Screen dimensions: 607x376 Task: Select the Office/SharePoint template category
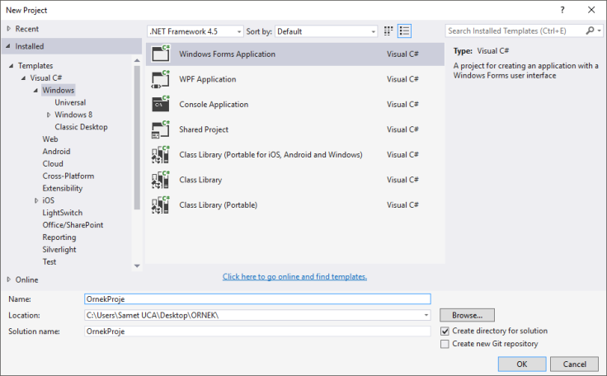point(73,225)
